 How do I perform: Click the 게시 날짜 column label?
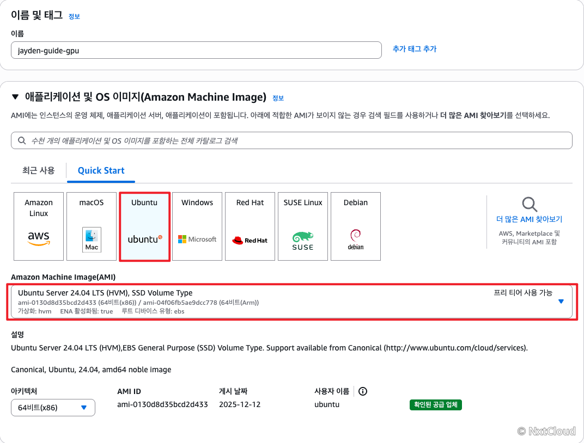[x=233, y=391]
